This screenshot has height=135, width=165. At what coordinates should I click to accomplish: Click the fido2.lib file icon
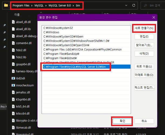coord(13,57)
